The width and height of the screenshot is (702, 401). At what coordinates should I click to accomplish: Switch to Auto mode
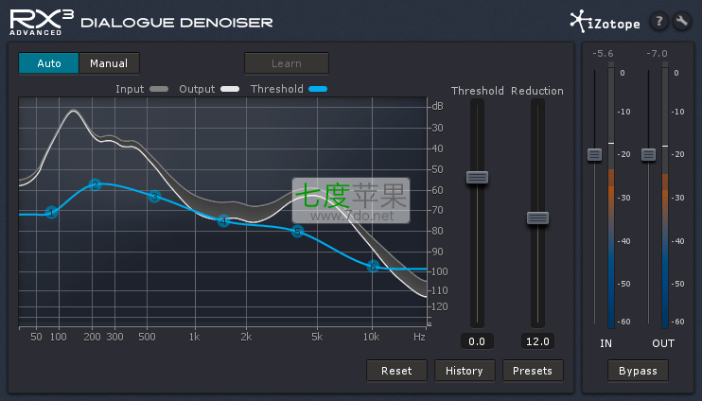point(49,63)
